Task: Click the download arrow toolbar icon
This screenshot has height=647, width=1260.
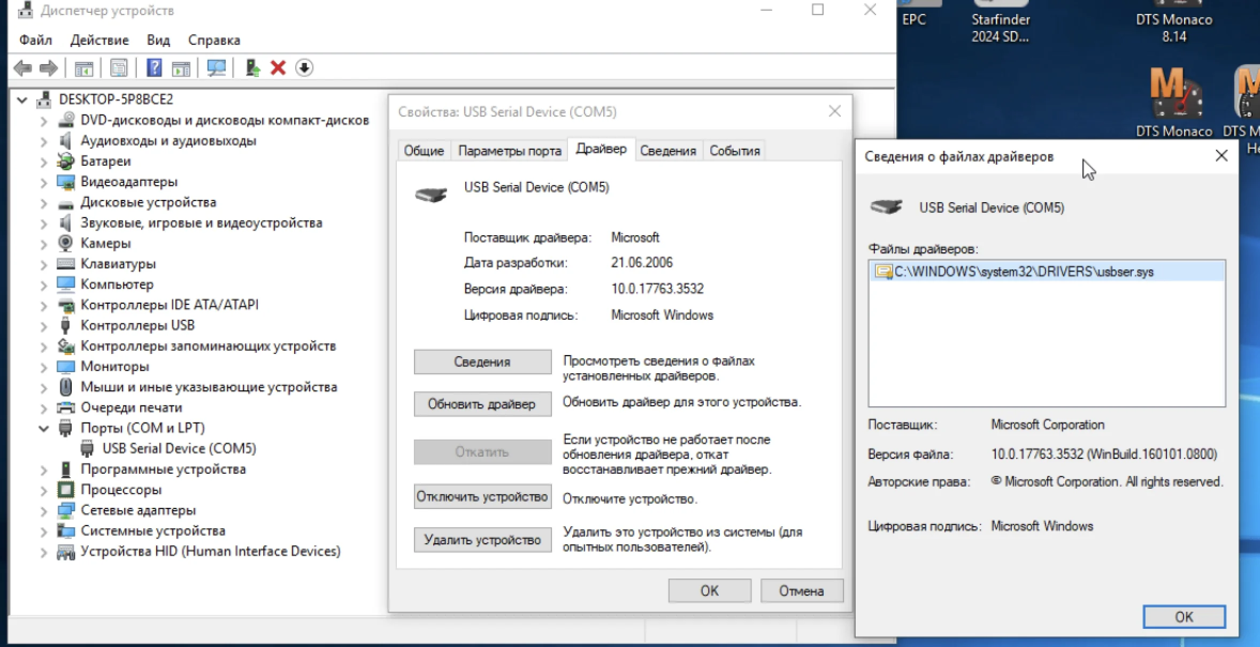Action: [304, 68]
